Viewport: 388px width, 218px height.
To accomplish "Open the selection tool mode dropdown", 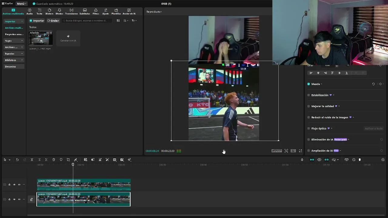I will (x=10, y=160).
